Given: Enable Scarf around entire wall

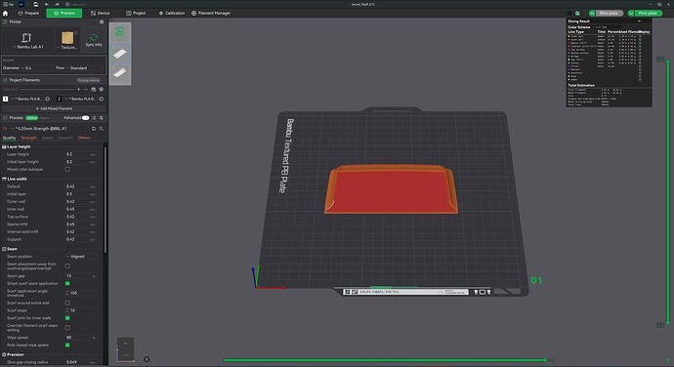Looking at the screenshot, I should click(x=67, y=303).
